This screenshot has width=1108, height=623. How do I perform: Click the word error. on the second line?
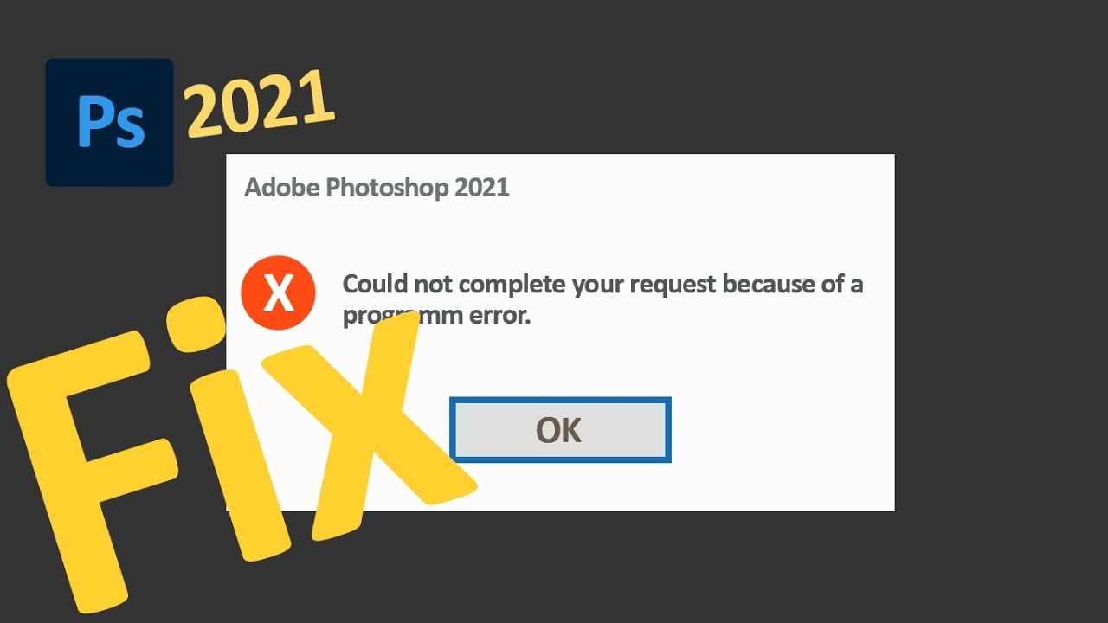coord(499,316)
